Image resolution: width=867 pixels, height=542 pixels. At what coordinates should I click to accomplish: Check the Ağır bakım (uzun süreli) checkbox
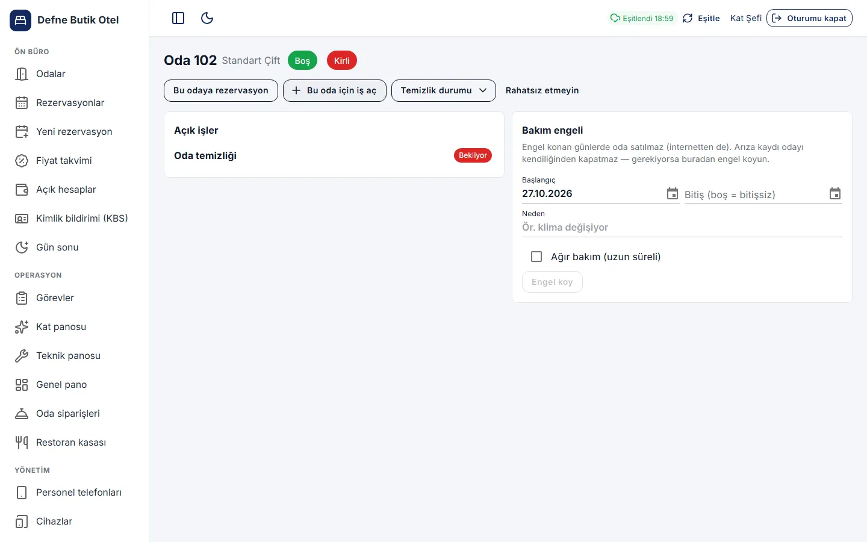tap(536, 257)
